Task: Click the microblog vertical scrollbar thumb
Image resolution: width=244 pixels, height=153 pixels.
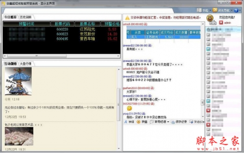Action: (x=119, y=104)
